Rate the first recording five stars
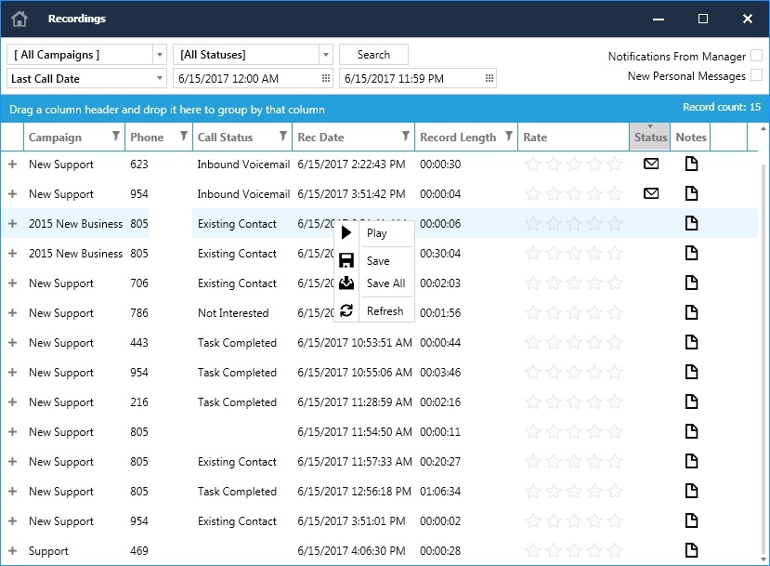Viewport: 770px width, 566px height. pos(615,165)
